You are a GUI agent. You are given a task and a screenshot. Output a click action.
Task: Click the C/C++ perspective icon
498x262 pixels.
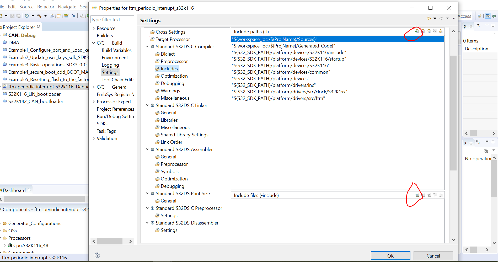click(x=488, y=16)
